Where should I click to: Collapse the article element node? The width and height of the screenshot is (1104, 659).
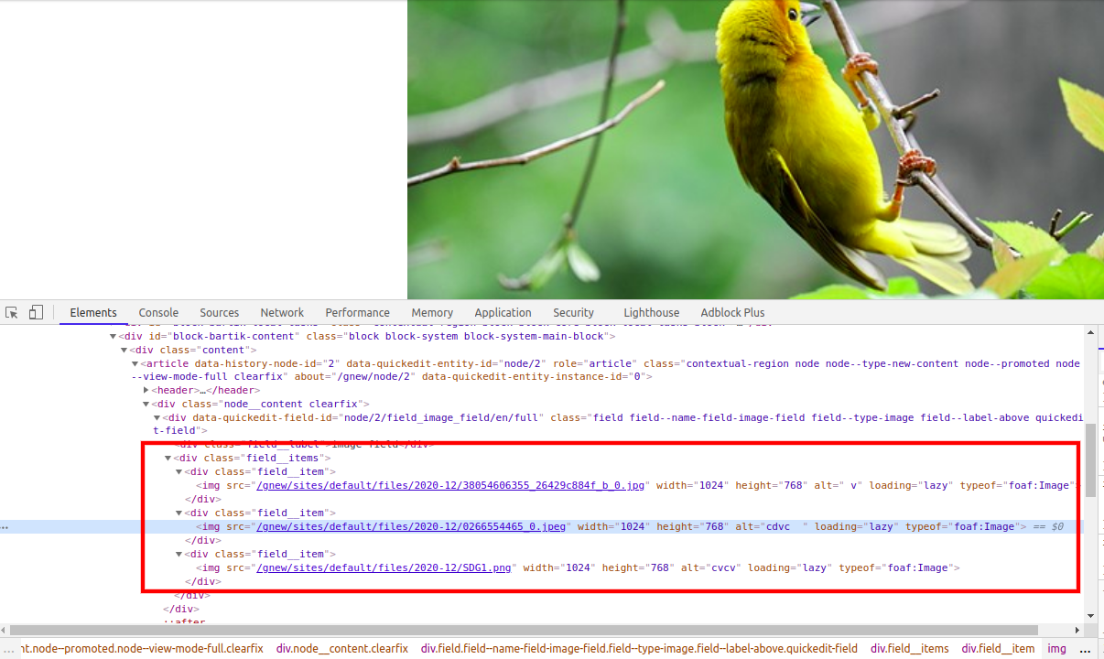[x=135, y=363]
